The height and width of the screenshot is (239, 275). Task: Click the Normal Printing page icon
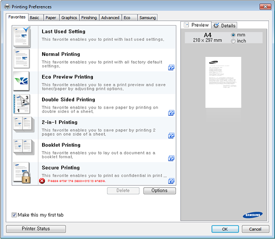coord(22,59)
